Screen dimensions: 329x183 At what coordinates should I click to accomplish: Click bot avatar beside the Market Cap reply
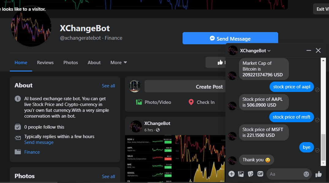pos(232,76)
